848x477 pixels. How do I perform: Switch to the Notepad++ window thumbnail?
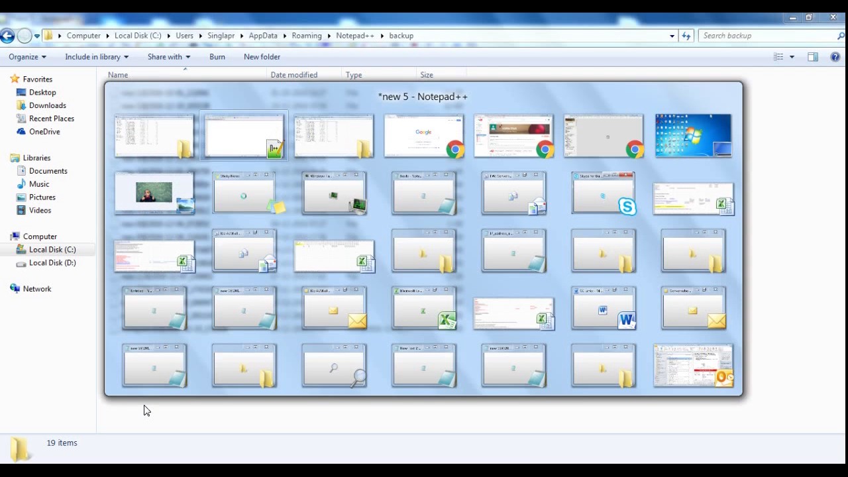pos(244,136)
